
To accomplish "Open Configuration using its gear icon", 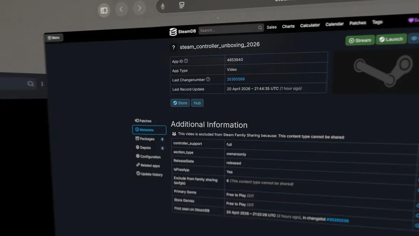I will [138, 157].
